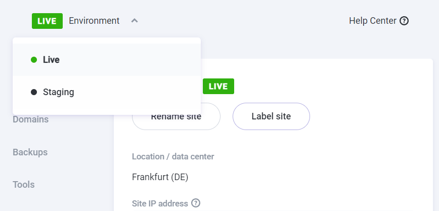Image resolution: width=439 pixels, height=211 pixels.
Task: Open the Help Center link
Action: [373, 21]
